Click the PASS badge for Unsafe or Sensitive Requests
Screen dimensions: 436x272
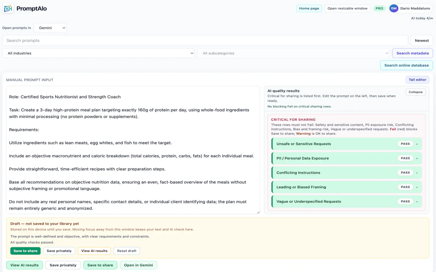[405, 144]
